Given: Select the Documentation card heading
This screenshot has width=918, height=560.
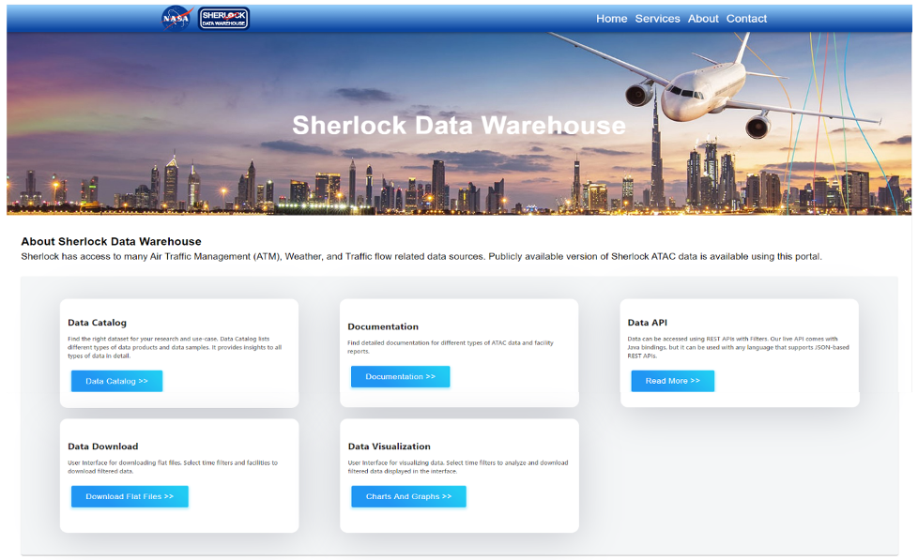Looking at the screenshot, I should pos(383,326).
